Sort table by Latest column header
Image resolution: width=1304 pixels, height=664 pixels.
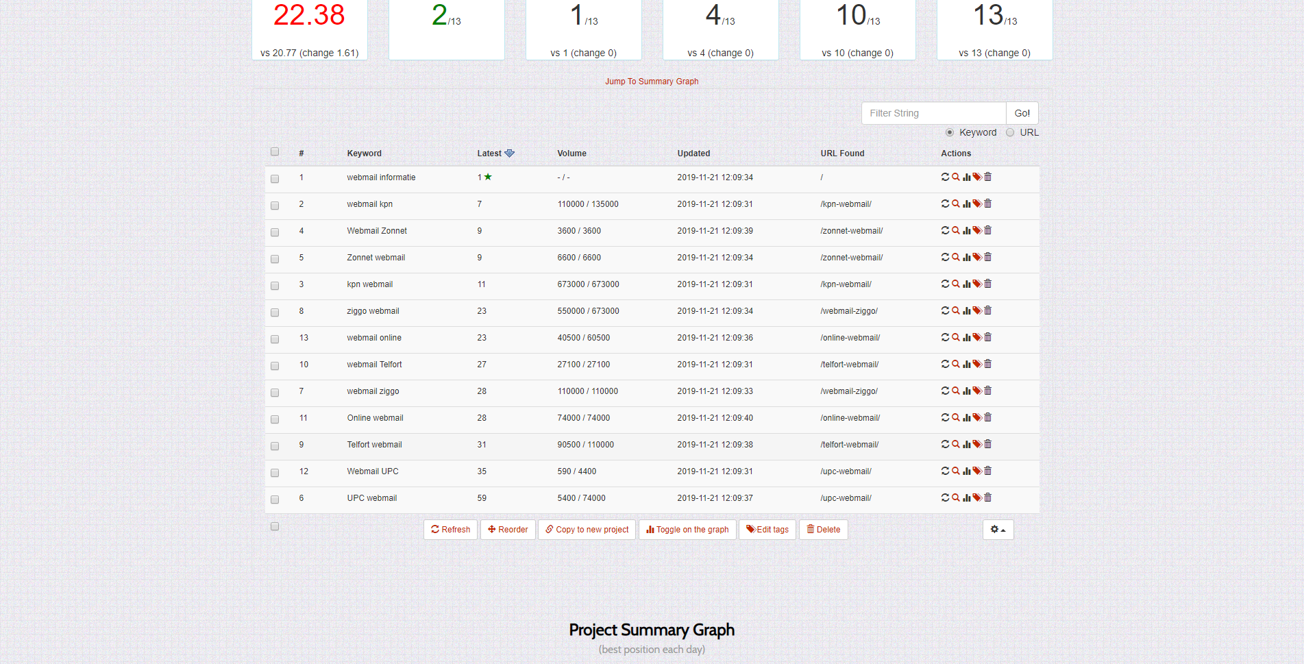489,153
